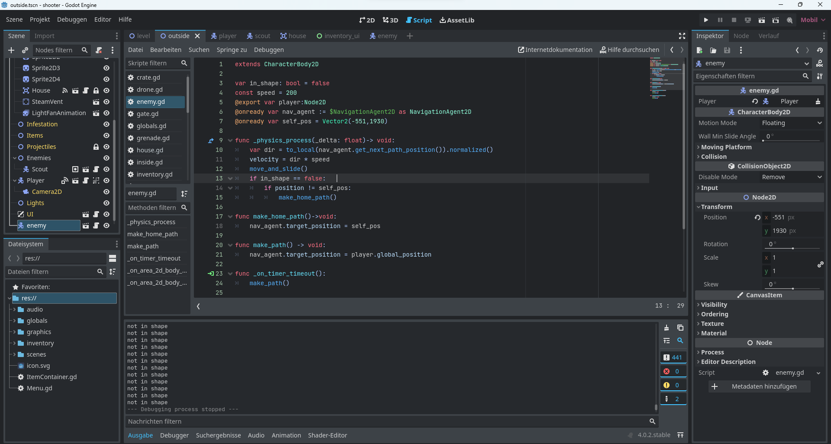Run the project with the Play button
The width and height of the screenshot is (831, 444).
(x=706, y=20)
